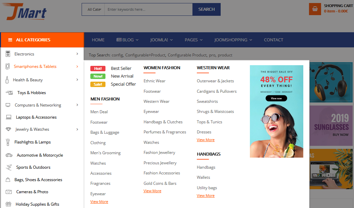Select Toys & Hobbies category
354x208 pixels.
pyautogui.click(x=32, y=93)
